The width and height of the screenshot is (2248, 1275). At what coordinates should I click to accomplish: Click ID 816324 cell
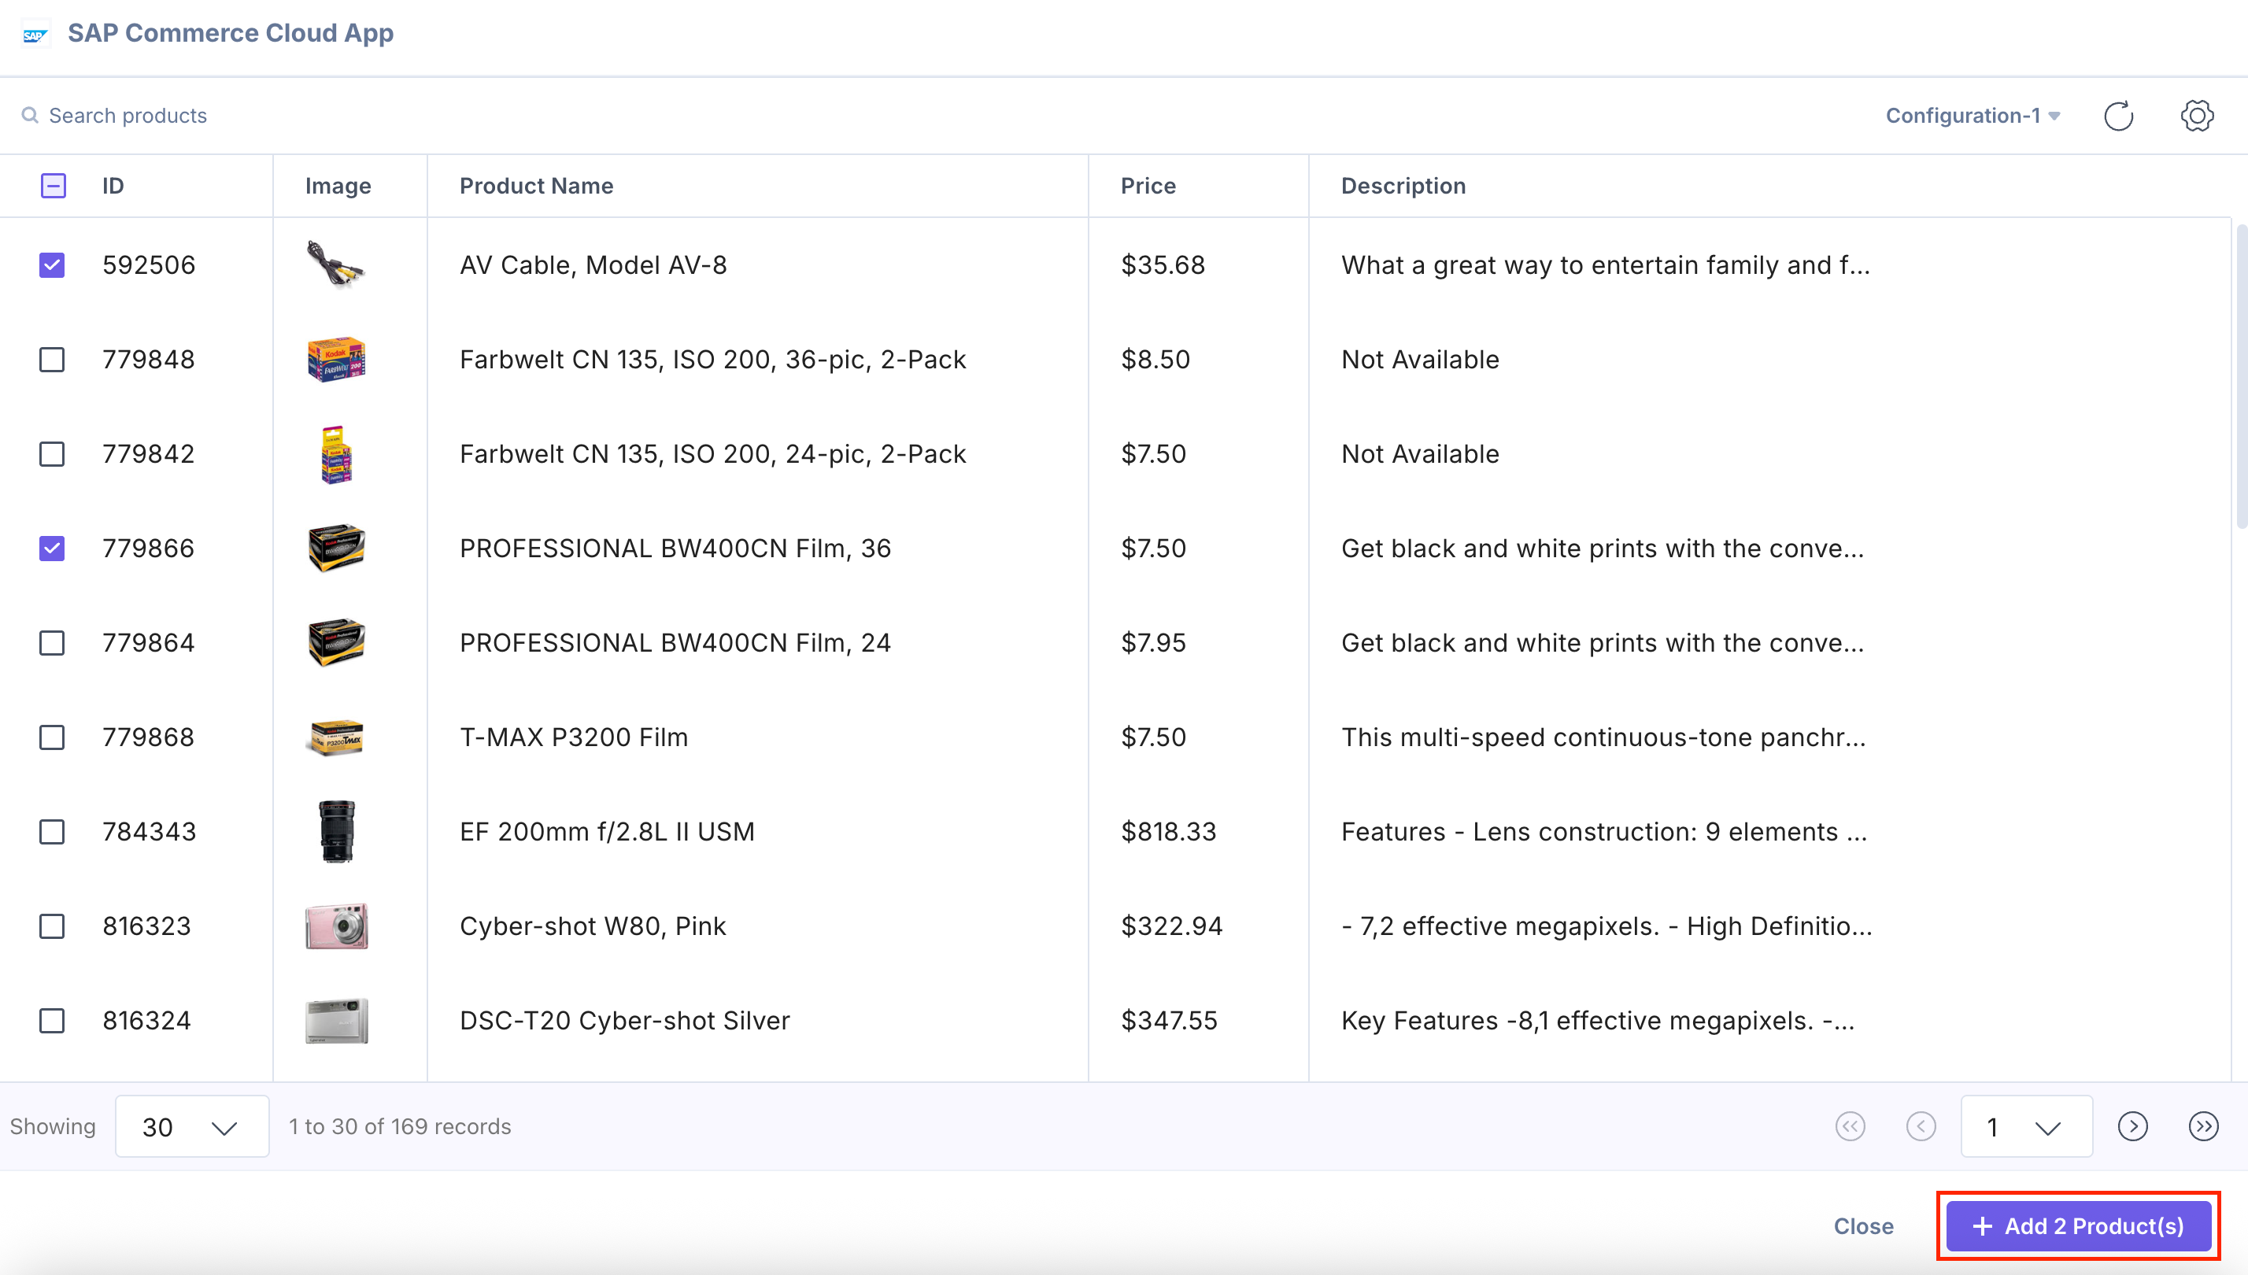point(146,1020)
